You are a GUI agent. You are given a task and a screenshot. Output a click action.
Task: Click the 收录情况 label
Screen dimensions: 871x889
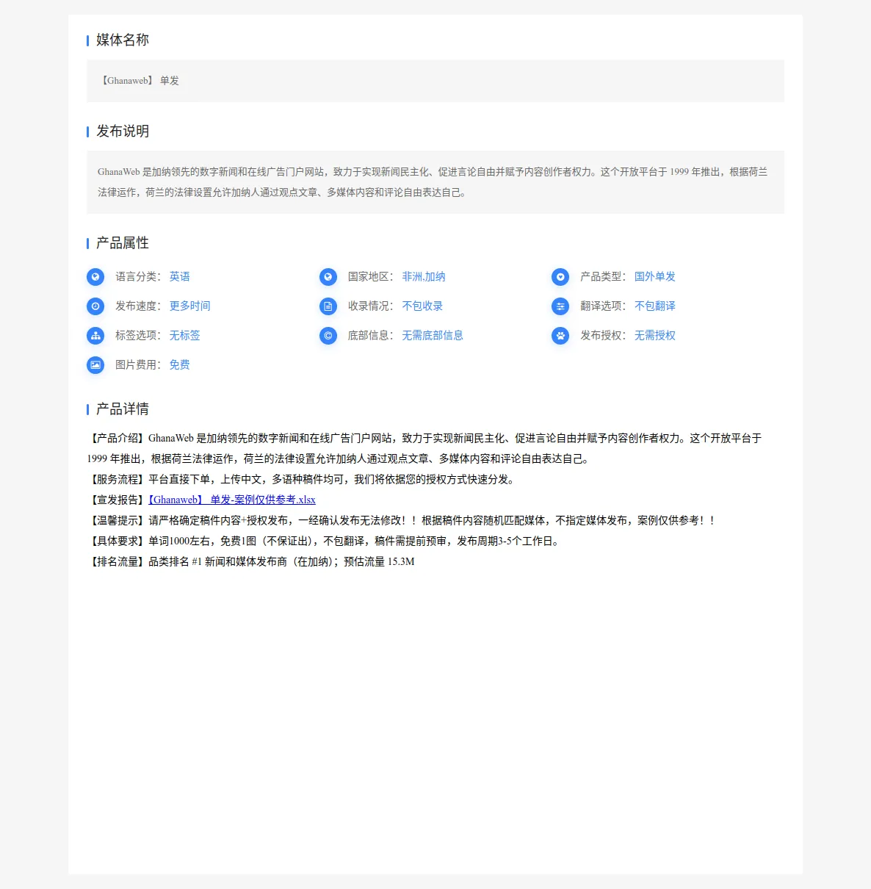371,306
